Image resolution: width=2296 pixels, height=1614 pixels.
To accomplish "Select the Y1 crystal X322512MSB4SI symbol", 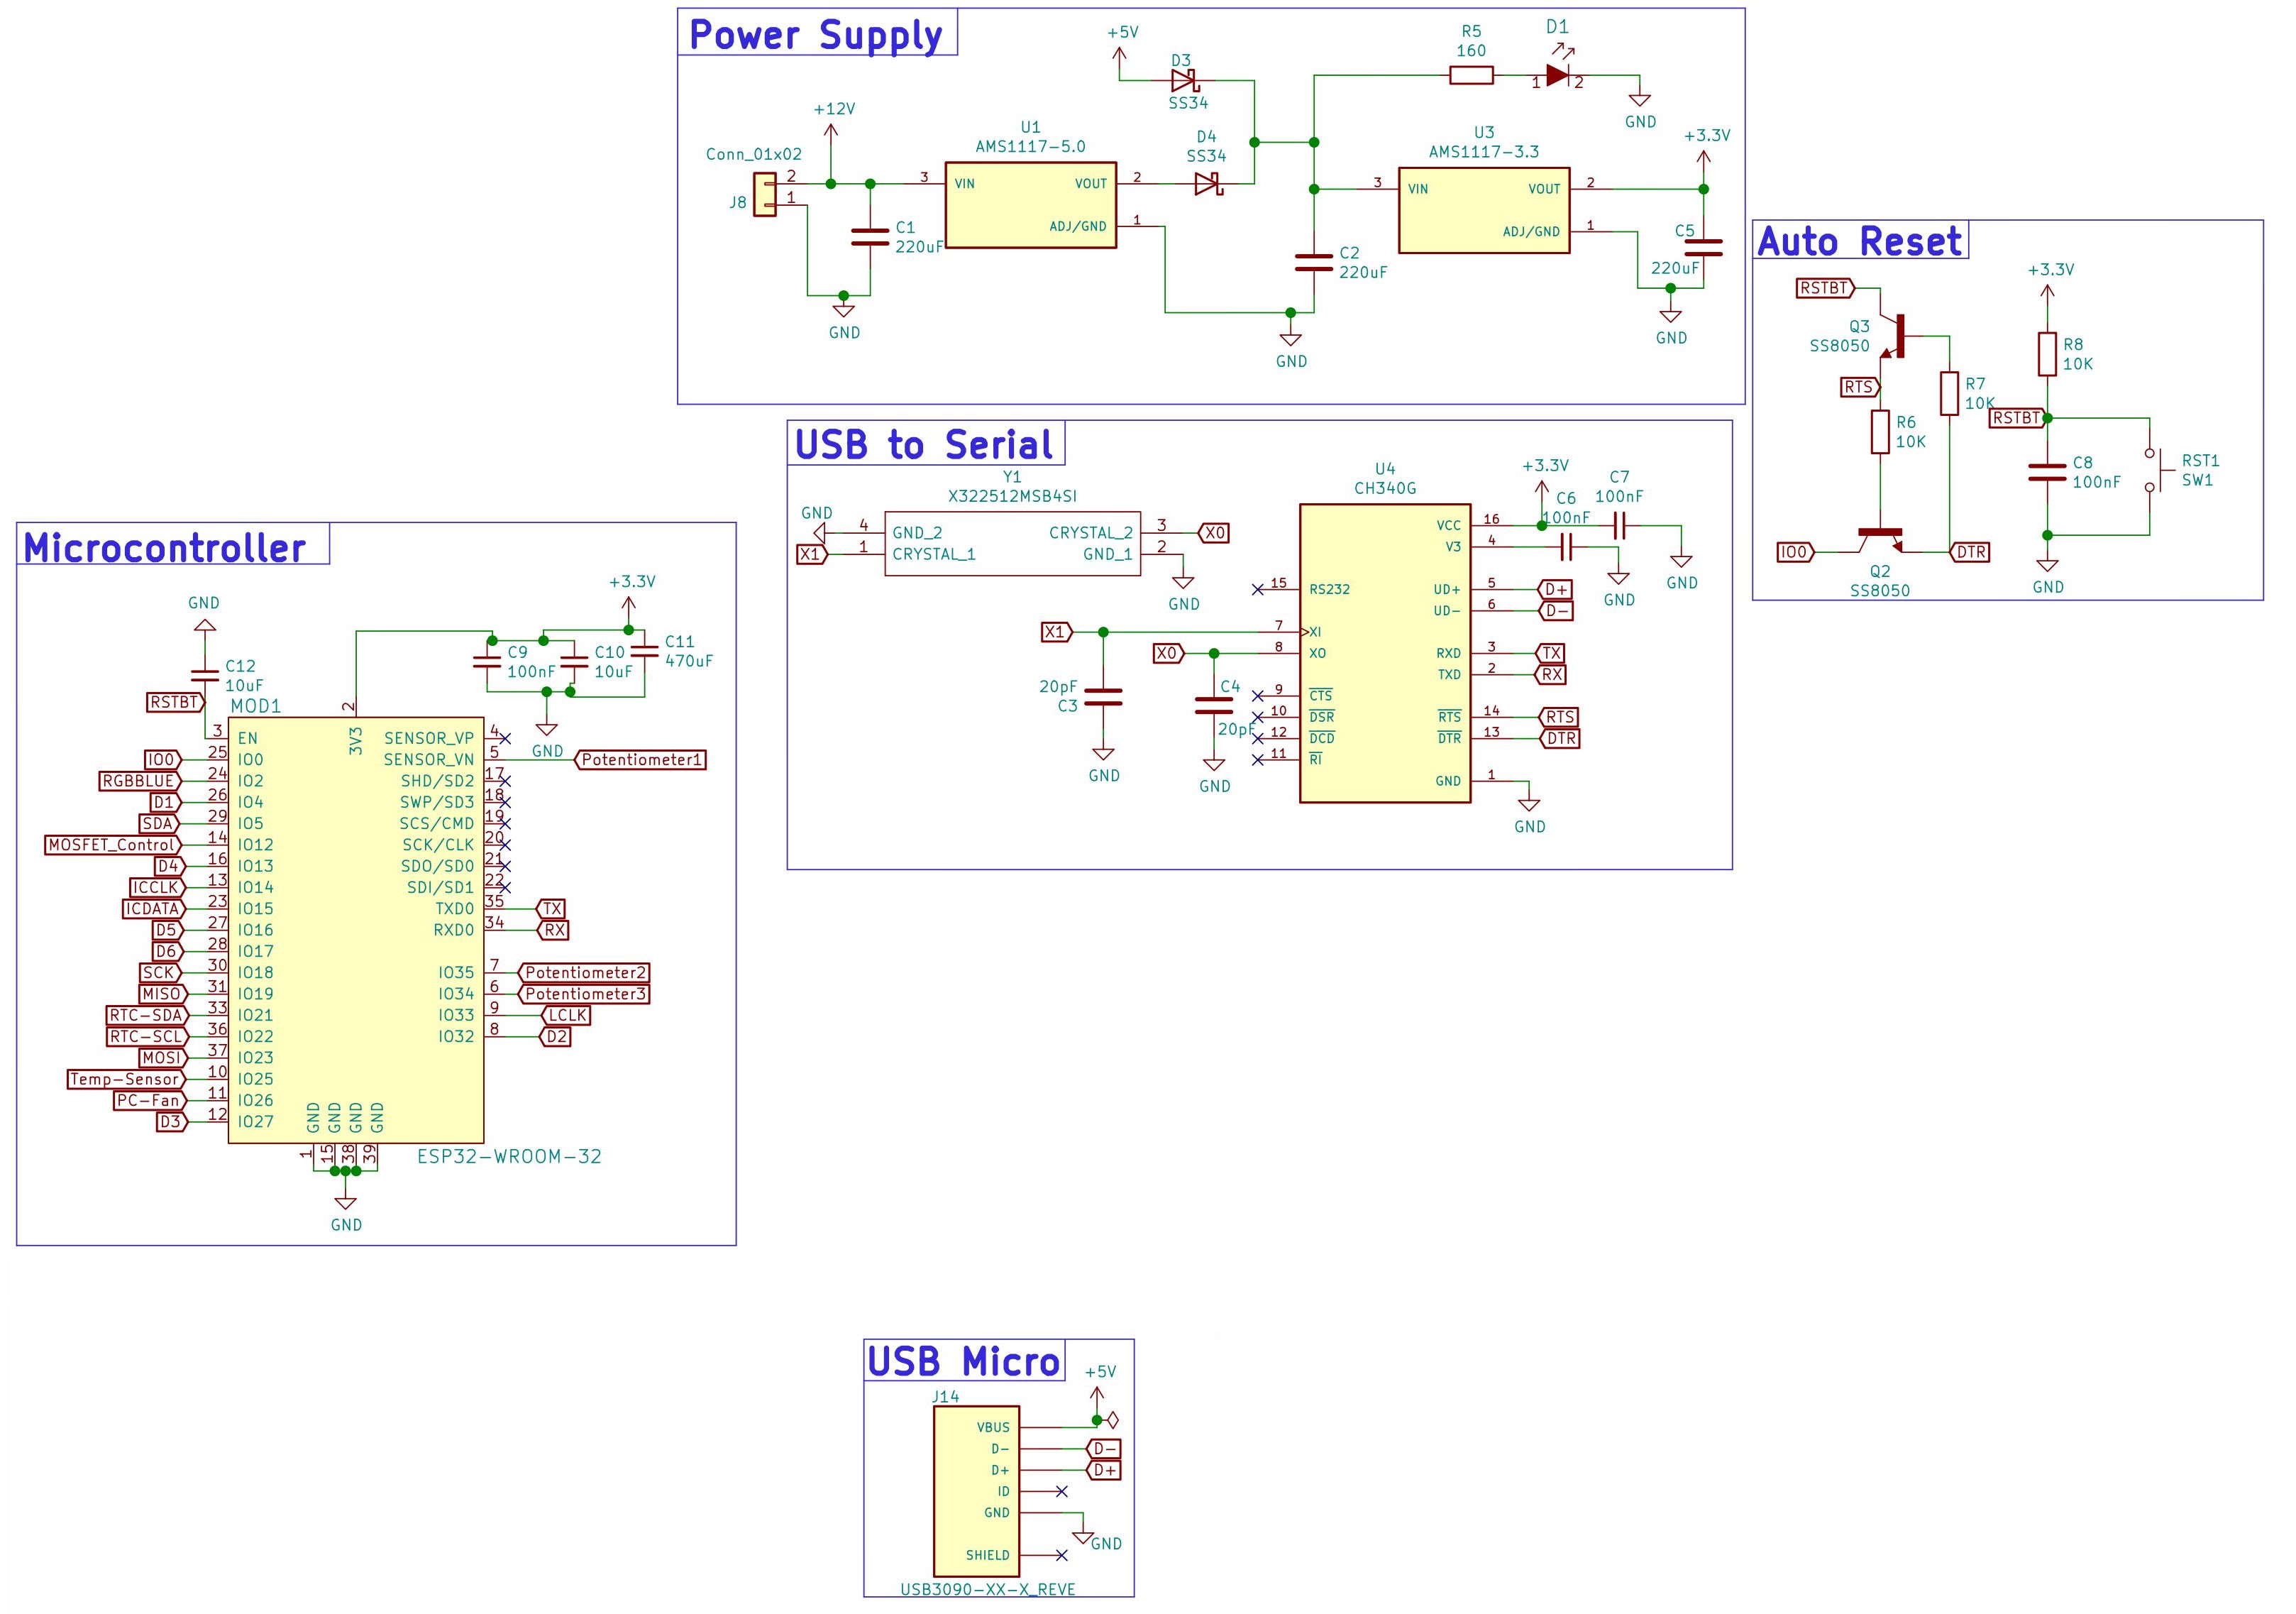I will [1012, 544].
